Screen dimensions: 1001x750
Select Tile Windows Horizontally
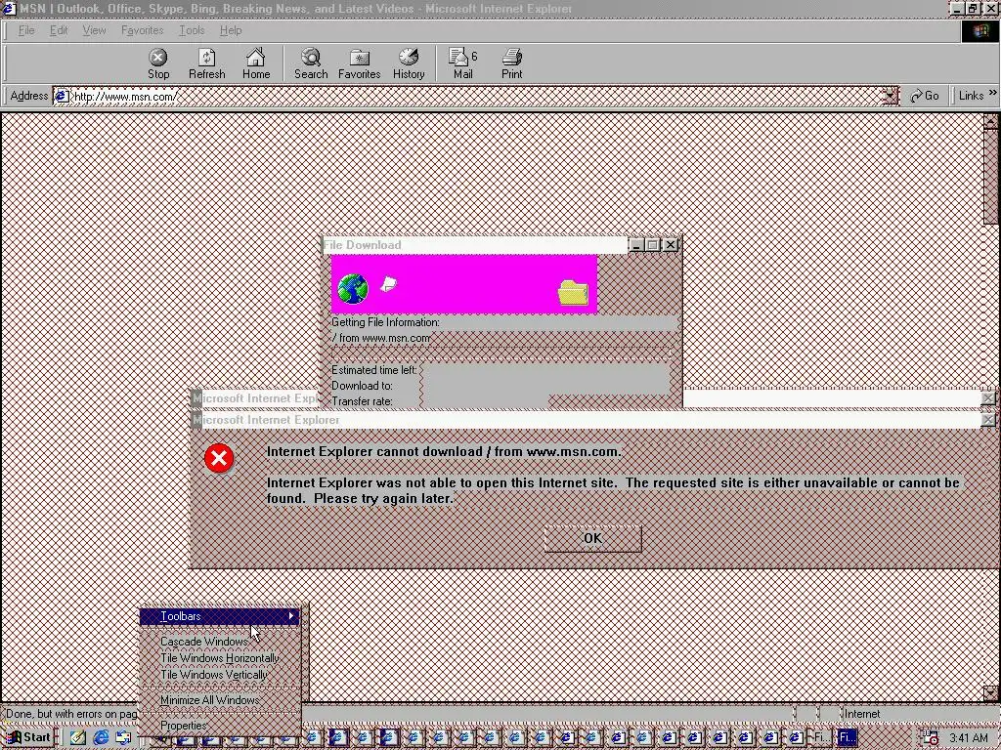(220, 657)
